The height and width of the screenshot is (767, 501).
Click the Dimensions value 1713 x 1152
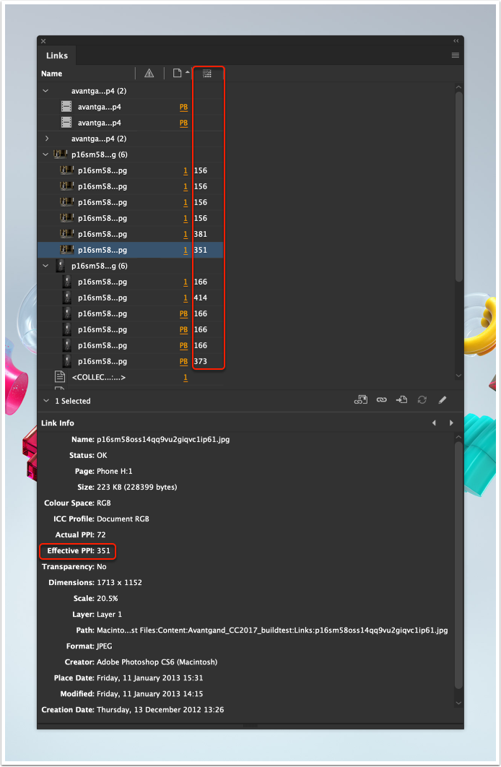click(119, 583)
